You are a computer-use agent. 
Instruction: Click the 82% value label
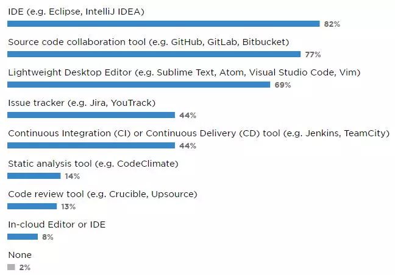tap(332, 24)
